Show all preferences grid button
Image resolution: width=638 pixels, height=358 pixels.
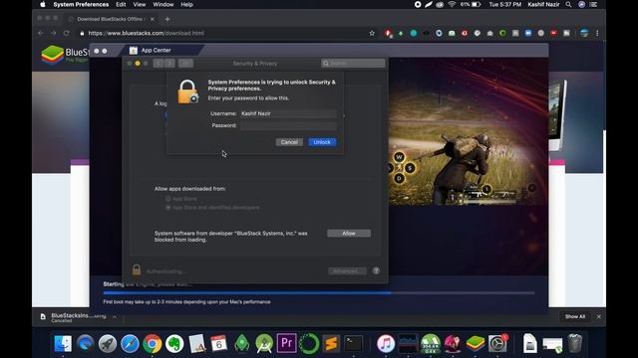click(185, 64)
